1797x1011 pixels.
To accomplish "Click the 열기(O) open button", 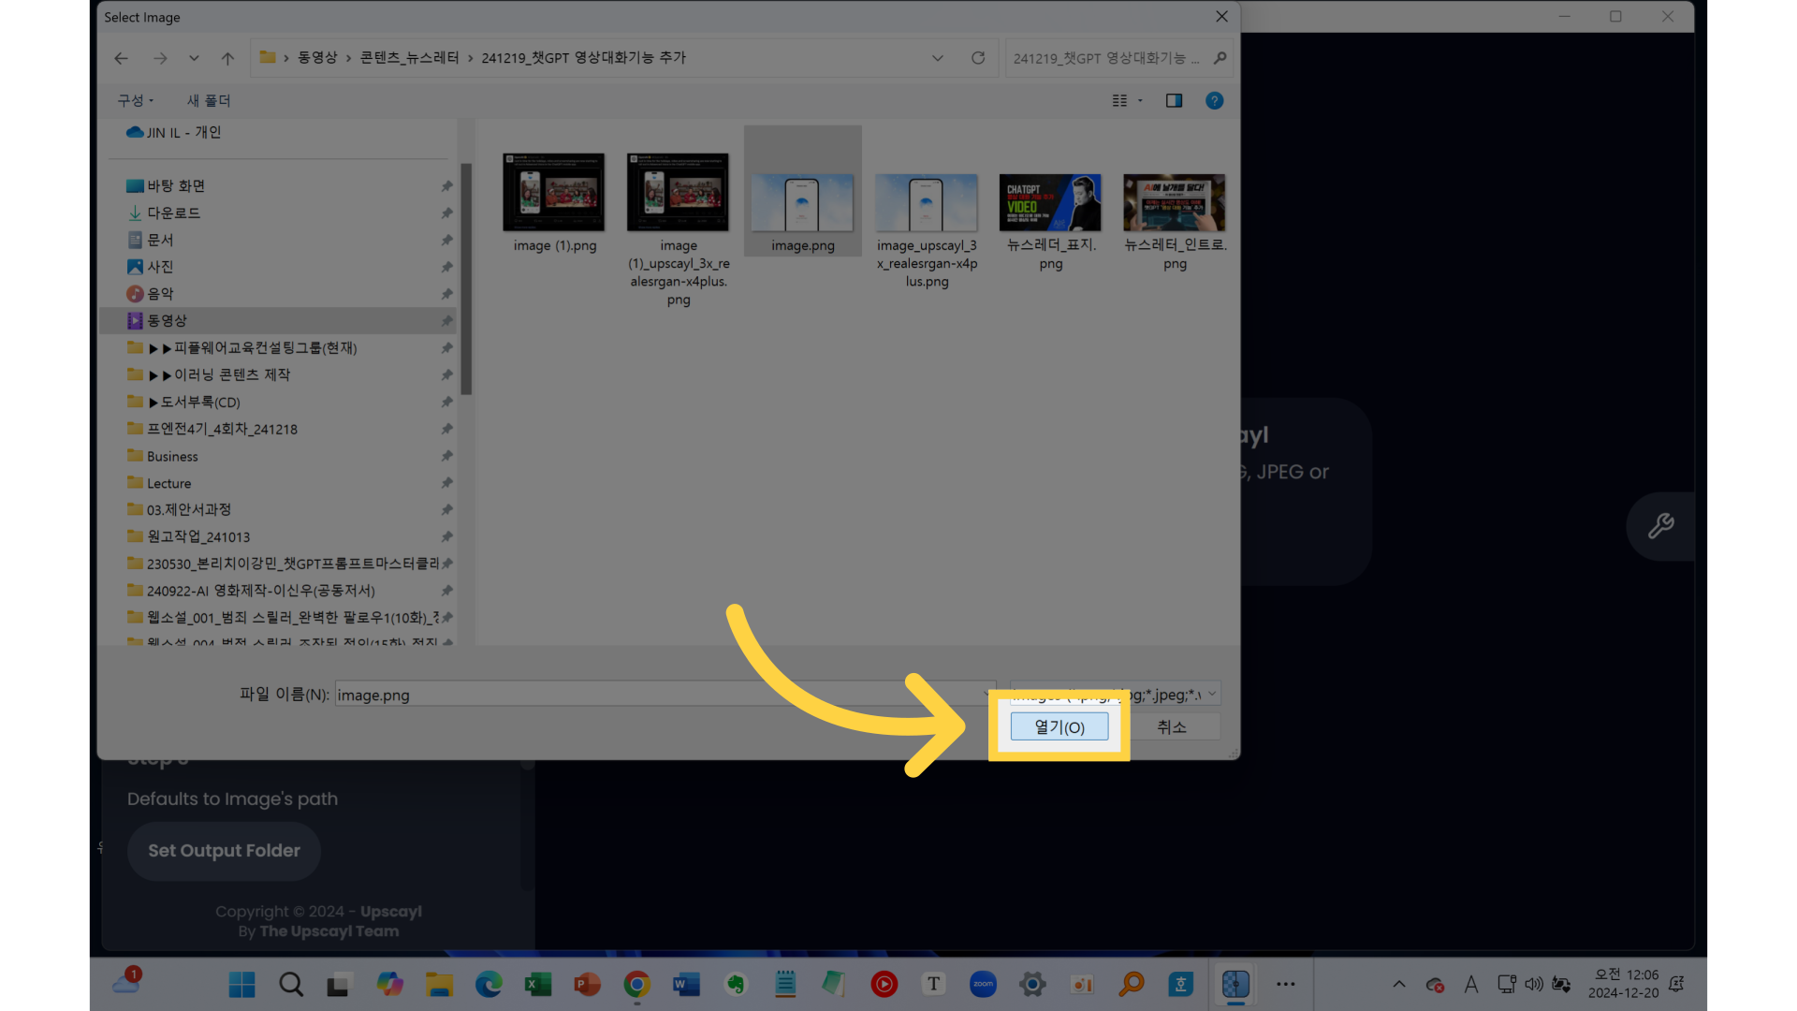I will click(1059, 727).
